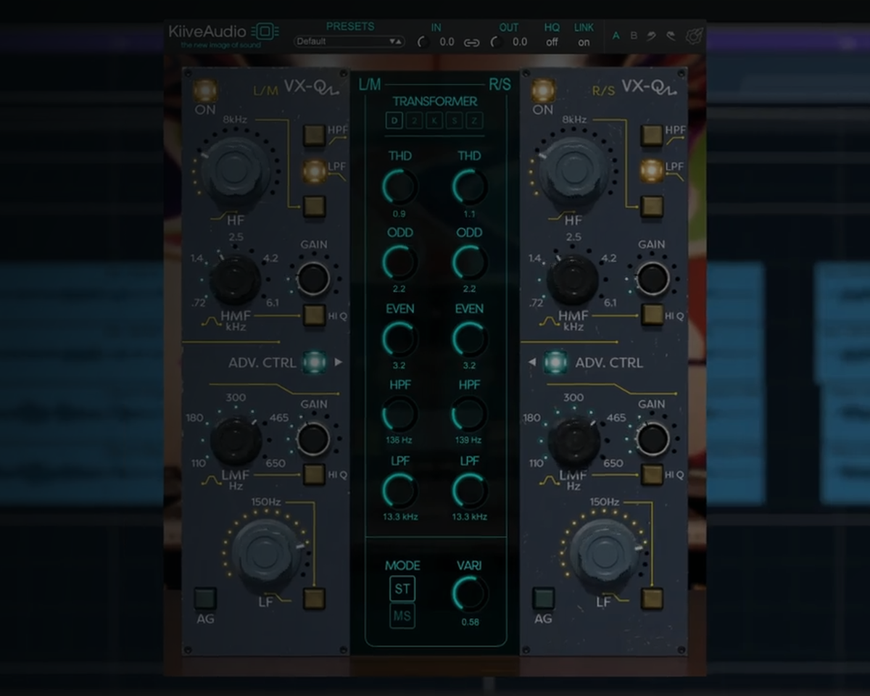Collapse left ADV. CTRL arrow

coord(339,362)
